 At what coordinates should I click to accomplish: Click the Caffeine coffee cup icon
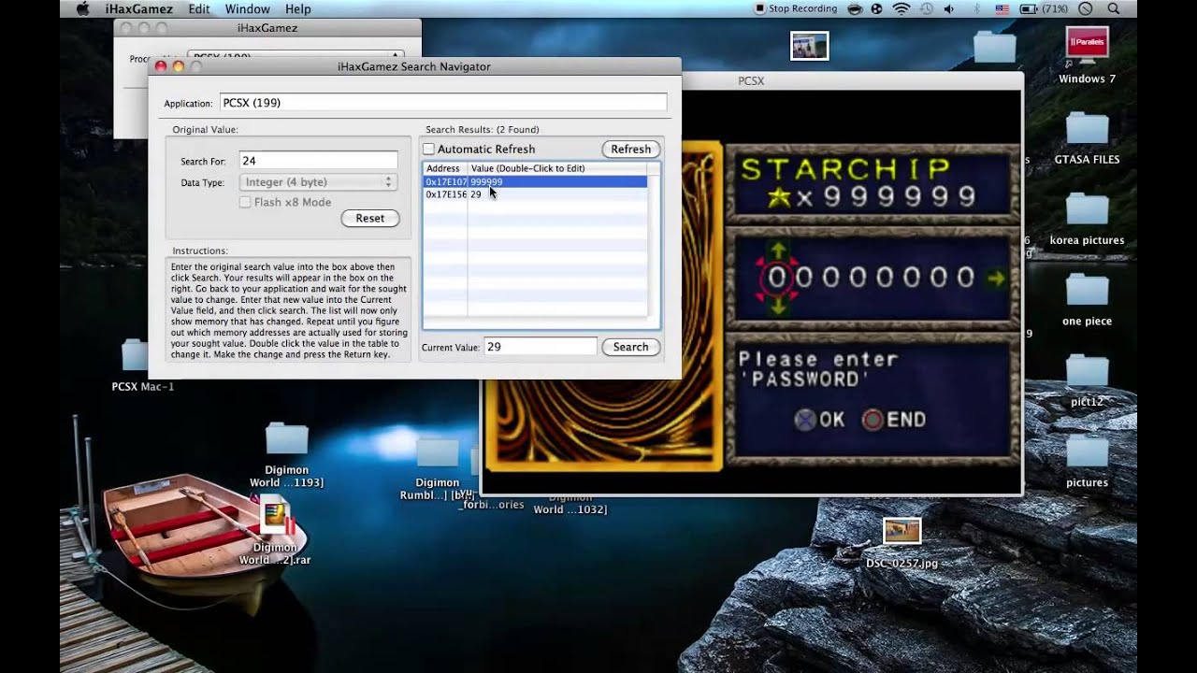[x=855, y=8]
